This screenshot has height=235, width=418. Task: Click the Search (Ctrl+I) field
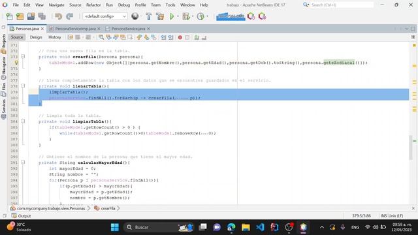point(342,5)
